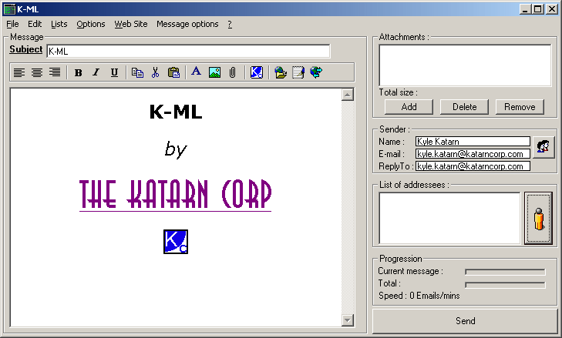Cut selection with the scissors icon

pyautogui.click(x=155, y=72)
